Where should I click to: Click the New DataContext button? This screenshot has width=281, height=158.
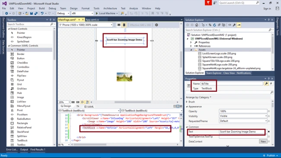[263, 142]
